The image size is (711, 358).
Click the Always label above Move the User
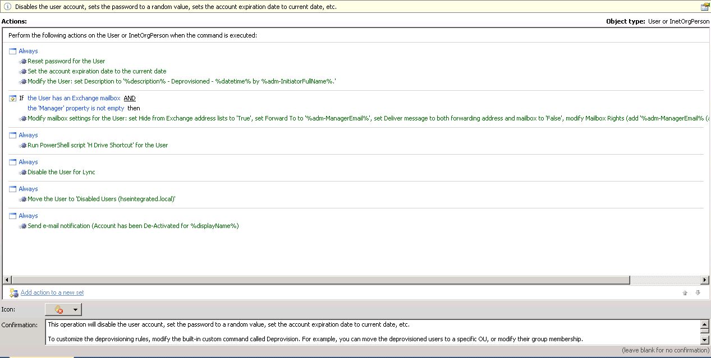28,189
